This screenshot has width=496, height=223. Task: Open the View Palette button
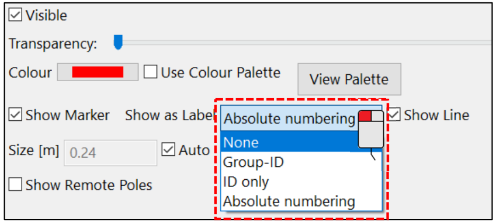[x=349, y=79]
